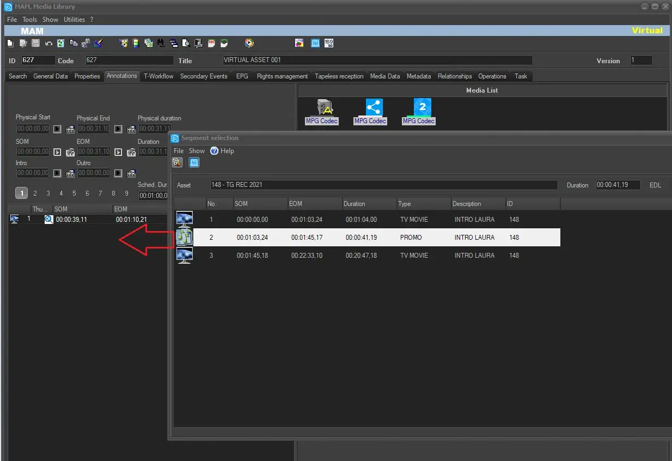
Task: Click the New document toolbar icon
Action: (10, 44)
